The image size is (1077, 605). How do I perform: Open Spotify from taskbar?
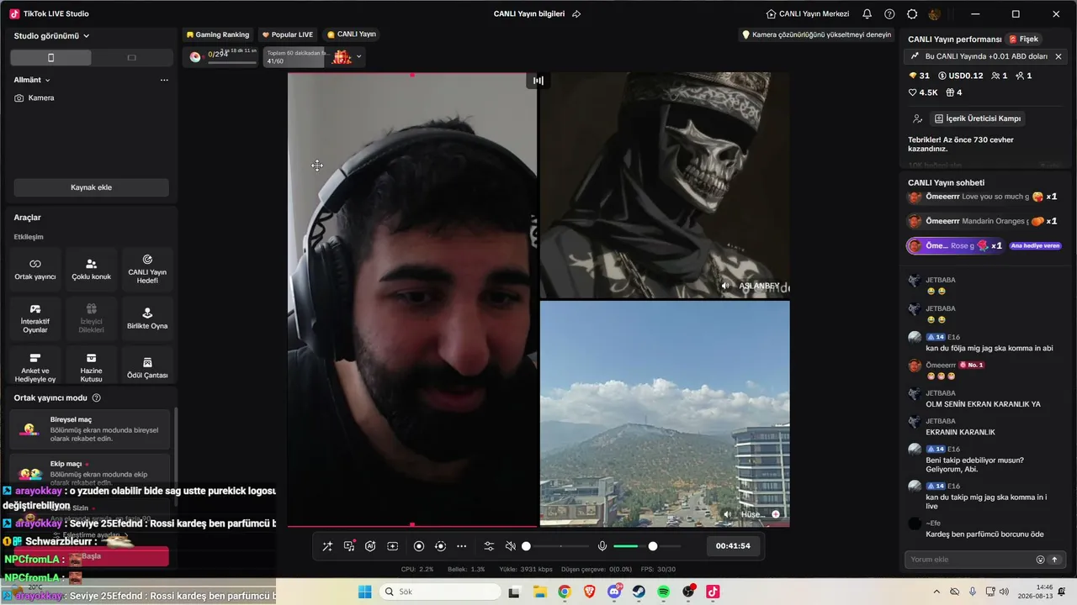[x=664, y=592]
